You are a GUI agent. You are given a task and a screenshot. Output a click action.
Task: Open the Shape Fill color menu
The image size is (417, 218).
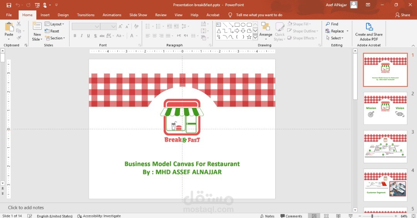pos(299,24)
